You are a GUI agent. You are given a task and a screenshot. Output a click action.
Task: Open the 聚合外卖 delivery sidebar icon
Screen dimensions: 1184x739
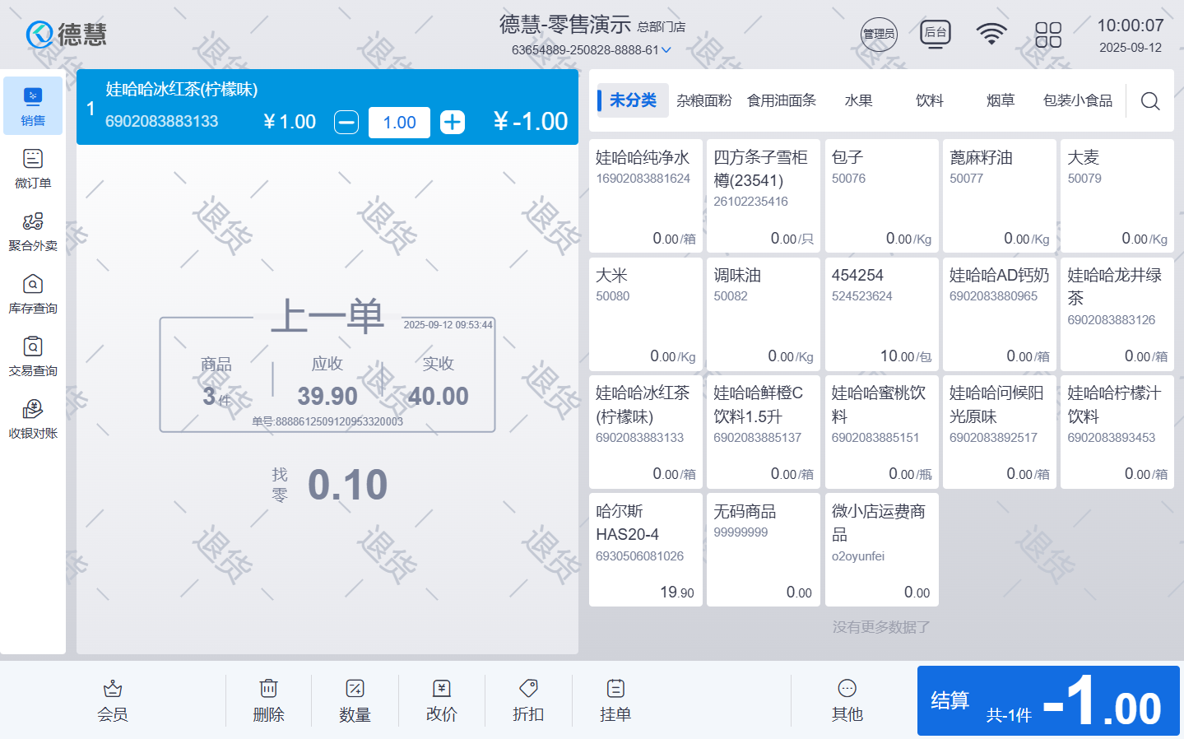point(33,231)
